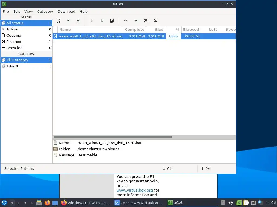The width and height of the screenshot is (277, 207).
Task: Click the Save/grab download arrow icon
Action: pos(78,20)
